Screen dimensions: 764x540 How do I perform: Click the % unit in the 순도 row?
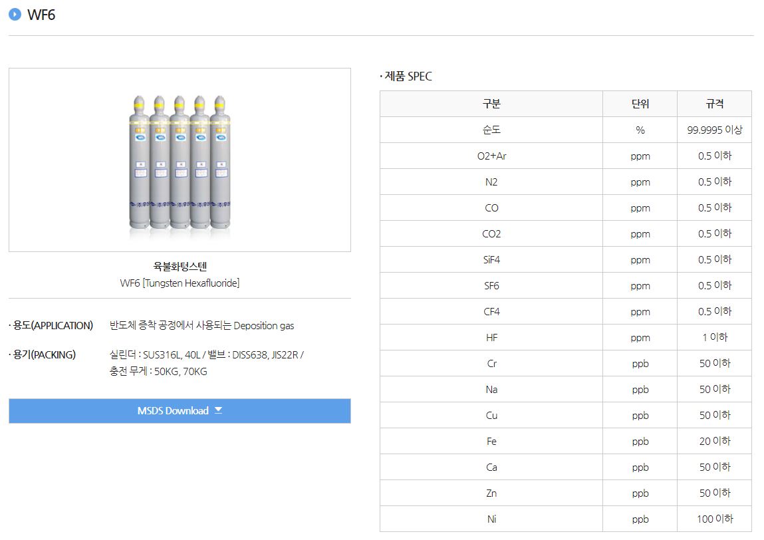pos(640,130)
